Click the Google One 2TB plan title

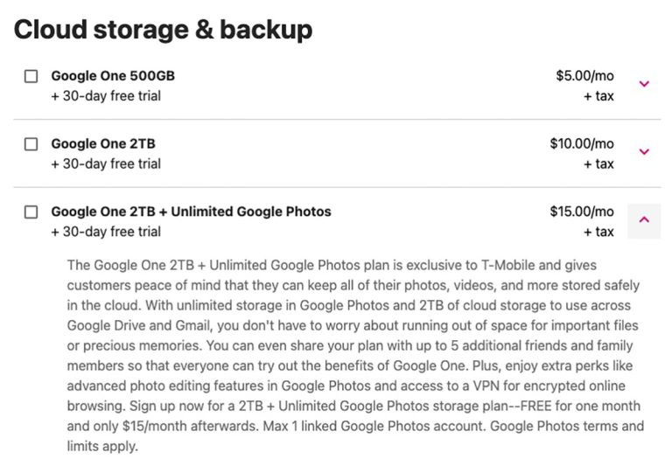click(103, 144)
